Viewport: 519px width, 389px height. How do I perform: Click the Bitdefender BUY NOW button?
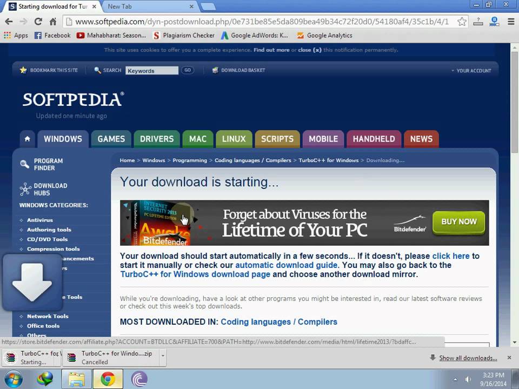pos(459,222)
